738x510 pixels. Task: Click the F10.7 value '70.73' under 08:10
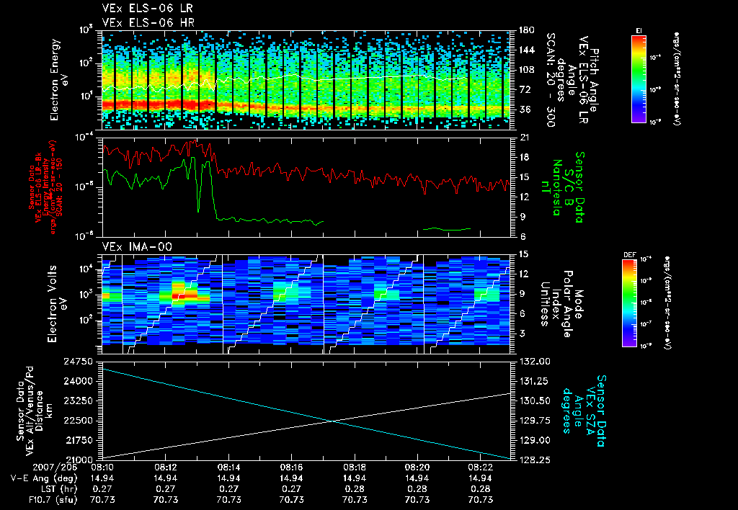[x=102, y=500]
